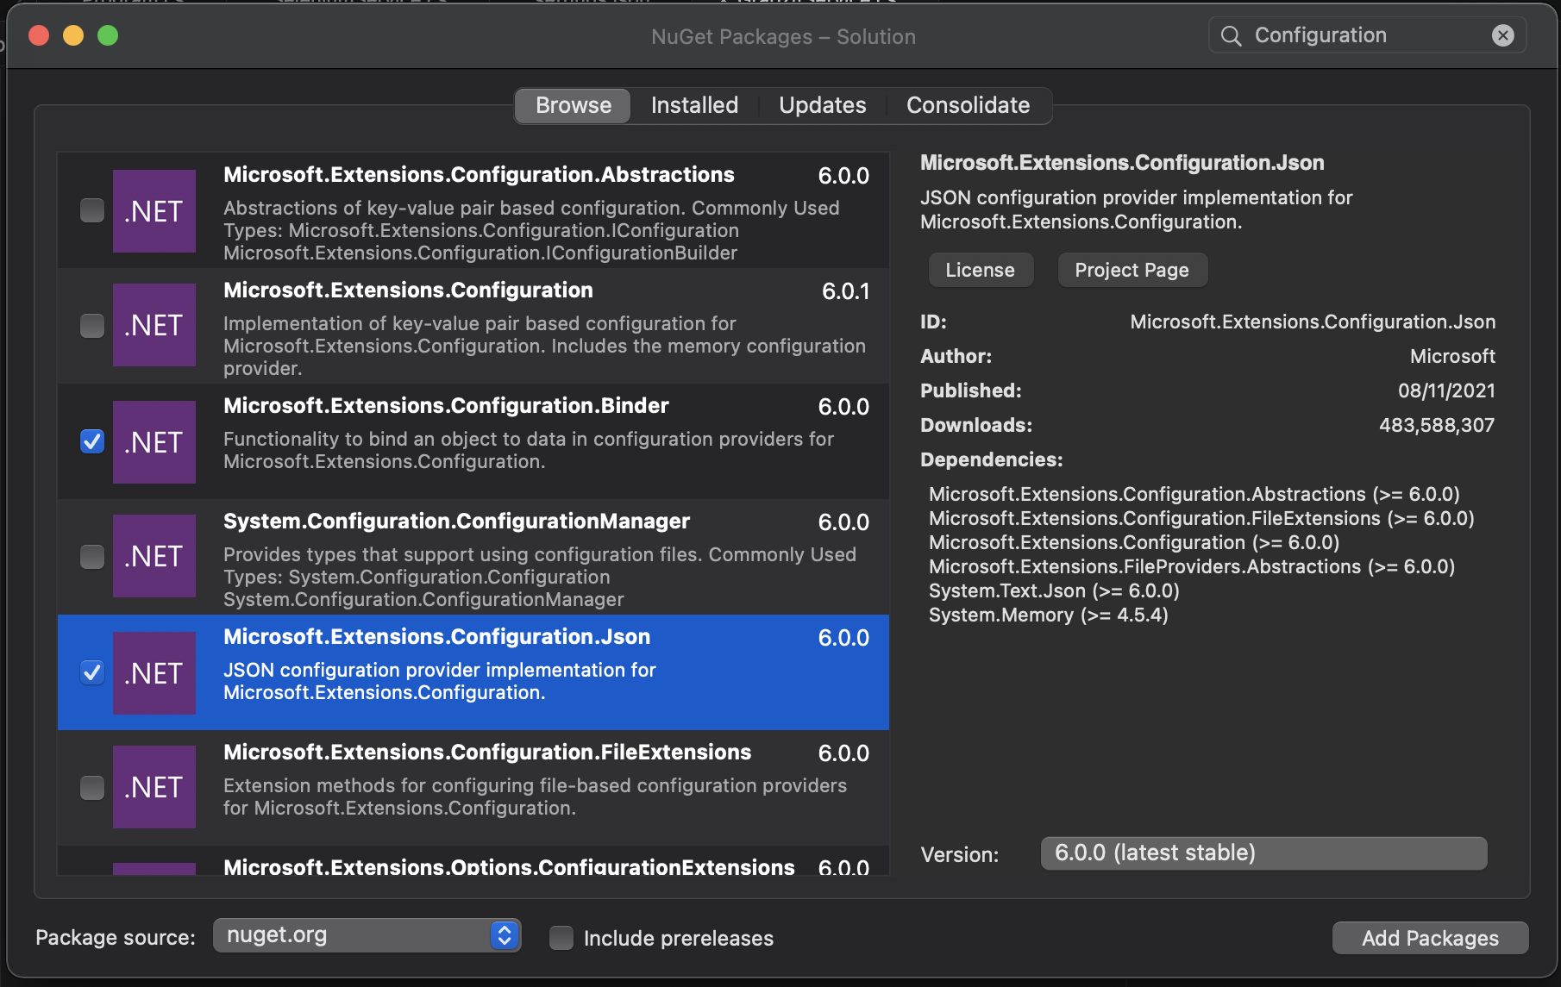1561x987 pixels.
Task: Click the Add Packages button
Action: pos(1429,938)
